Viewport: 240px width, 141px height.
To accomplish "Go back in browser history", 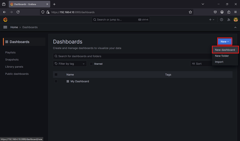I will click(x=5, y=12).
